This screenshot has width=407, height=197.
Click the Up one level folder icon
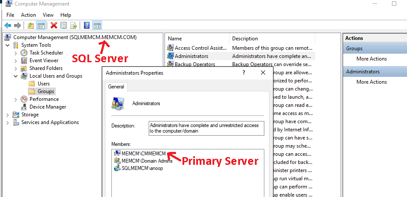pyautogui.click(x=31, y=25)
